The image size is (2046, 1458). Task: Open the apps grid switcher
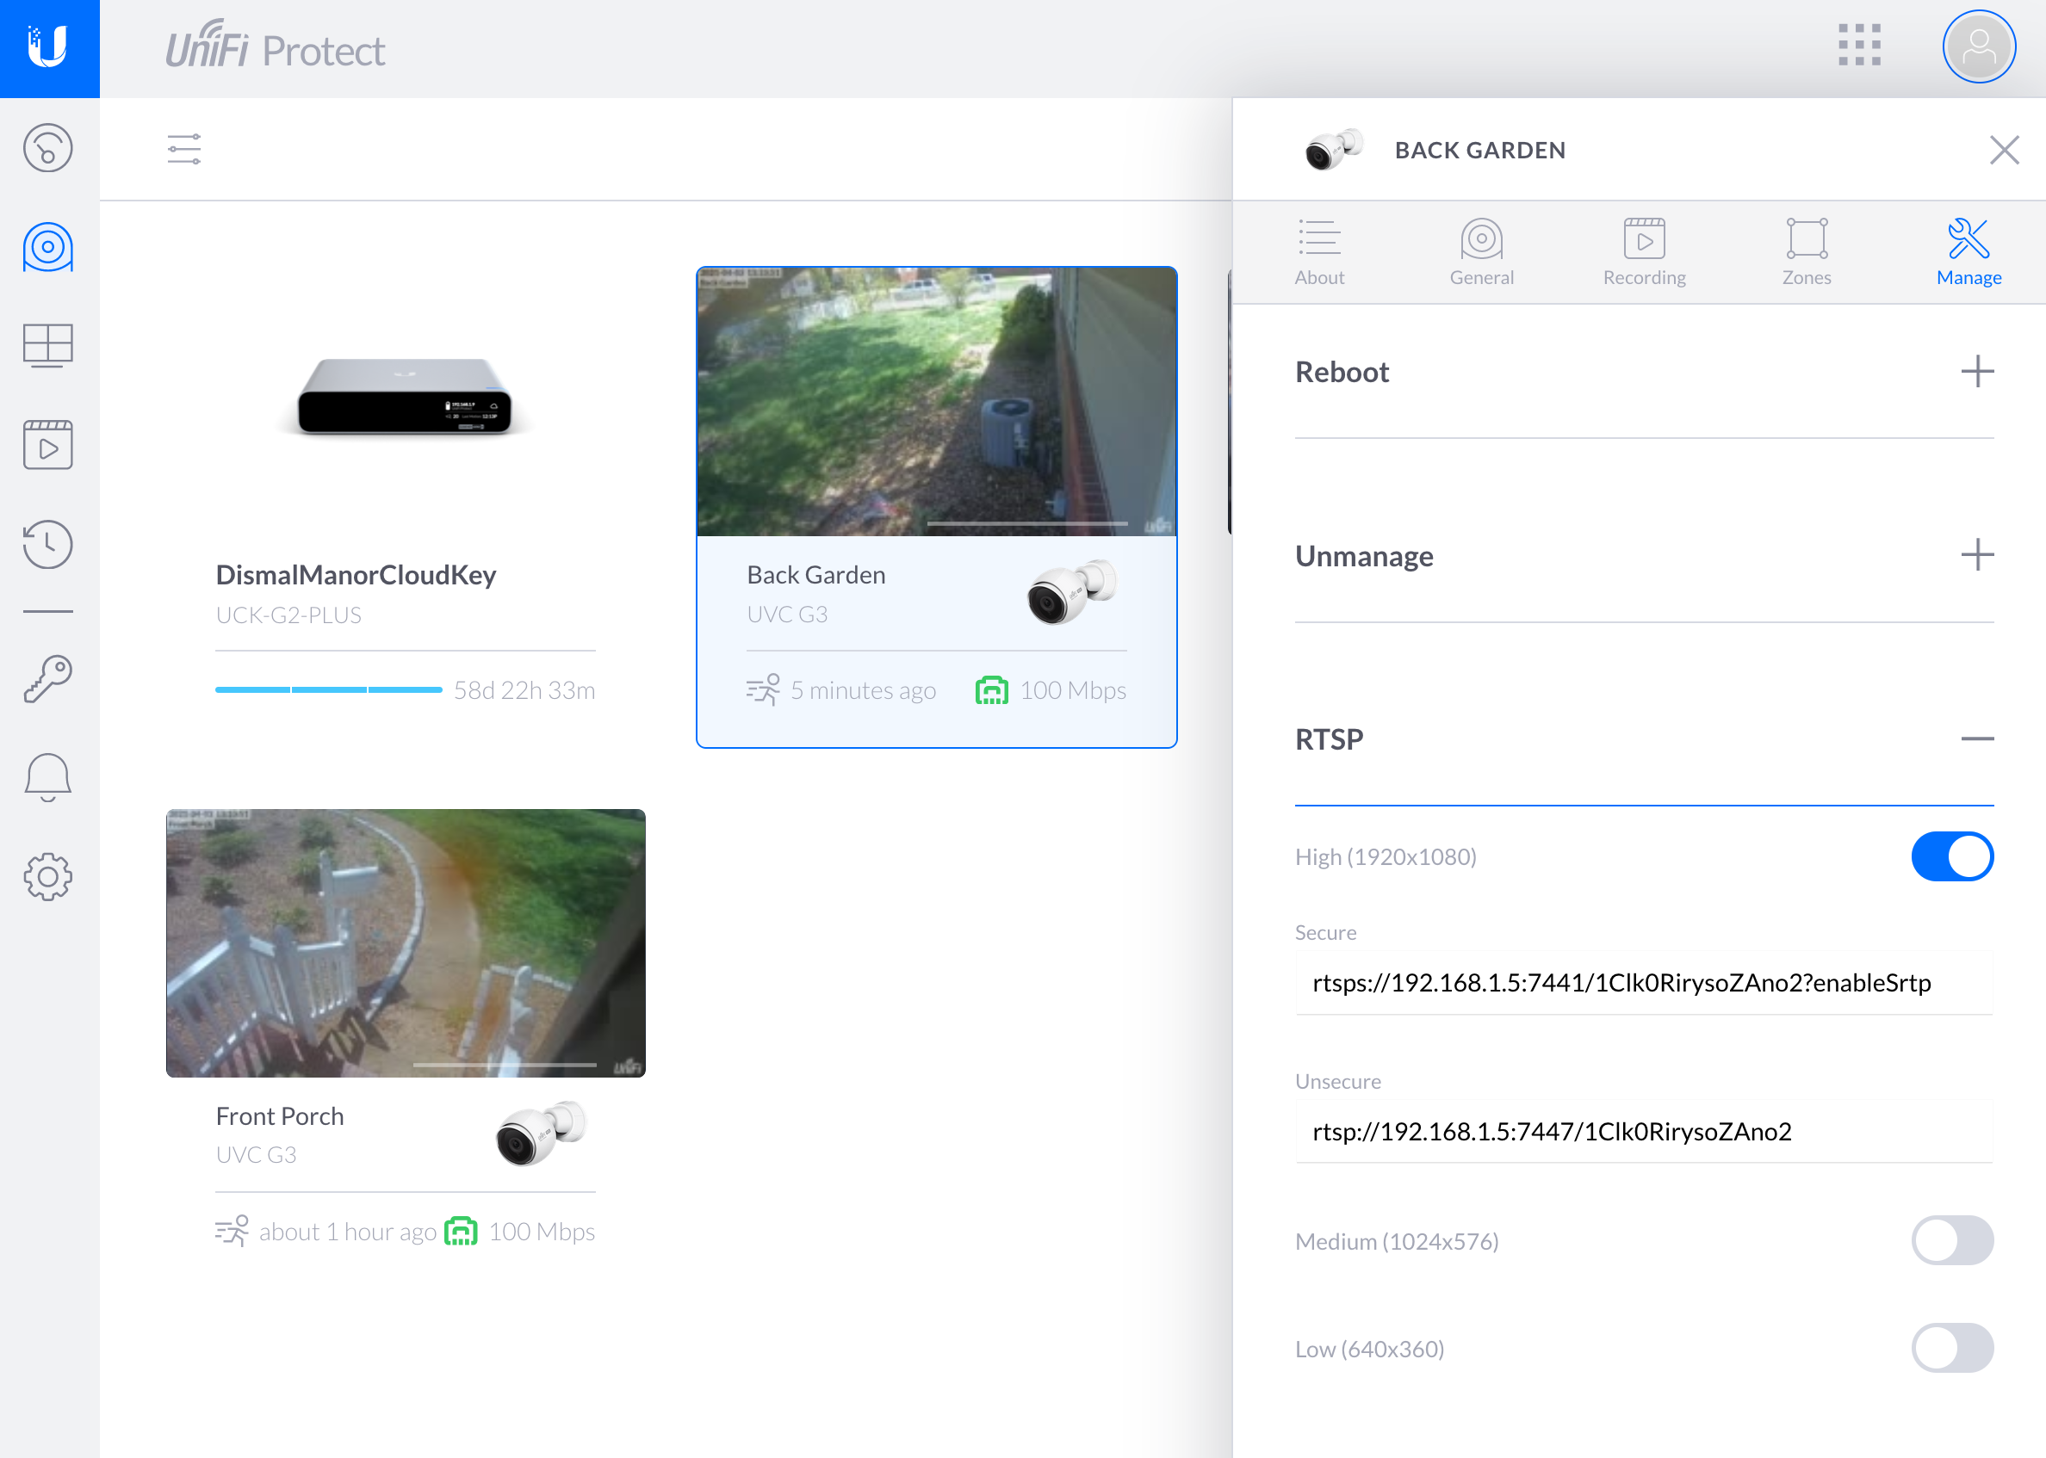[1858, 45]
